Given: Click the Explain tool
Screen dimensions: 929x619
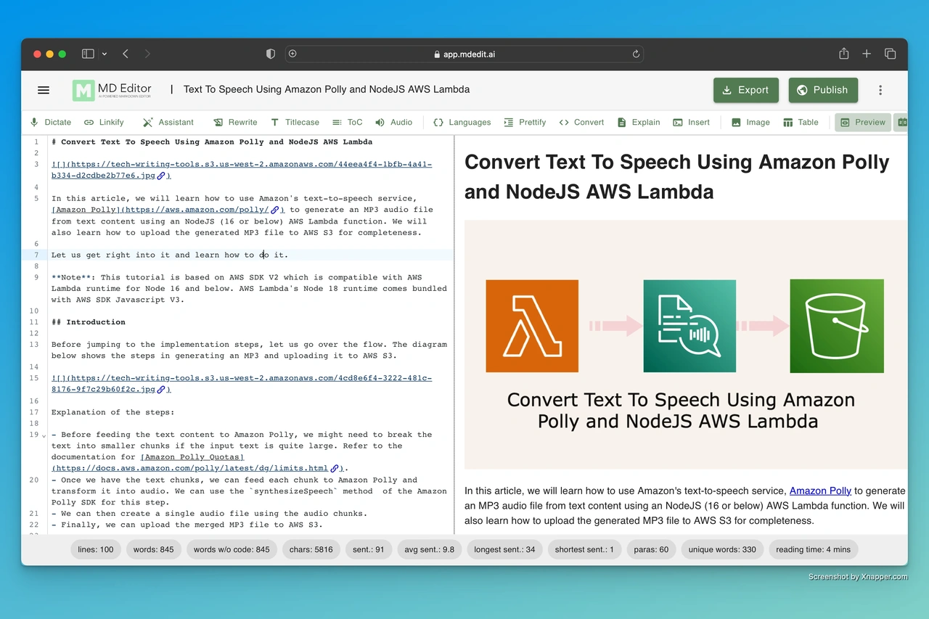Looking at the screenshot, I should pyautogui.click(x=639, y=122).
